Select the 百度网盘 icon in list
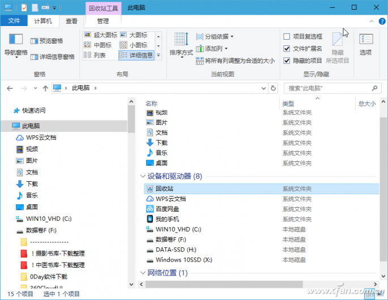 150,209
